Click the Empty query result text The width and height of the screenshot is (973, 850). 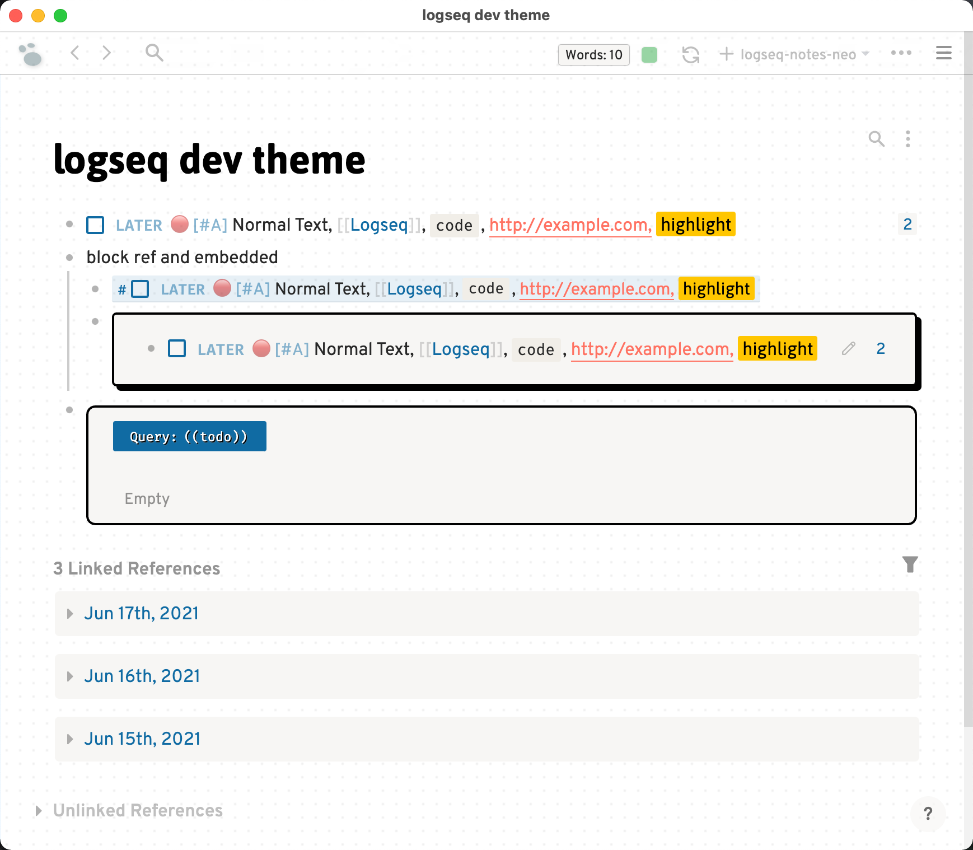pyautogui.click(x=147, y=498)
